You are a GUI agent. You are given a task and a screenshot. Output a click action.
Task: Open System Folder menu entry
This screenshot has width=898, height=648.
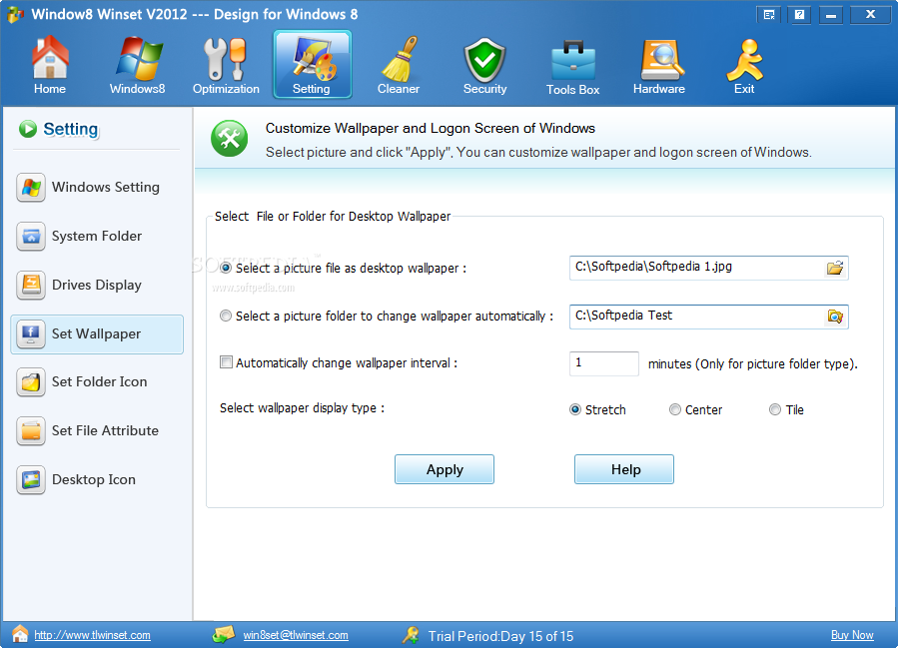click(97, 237)
